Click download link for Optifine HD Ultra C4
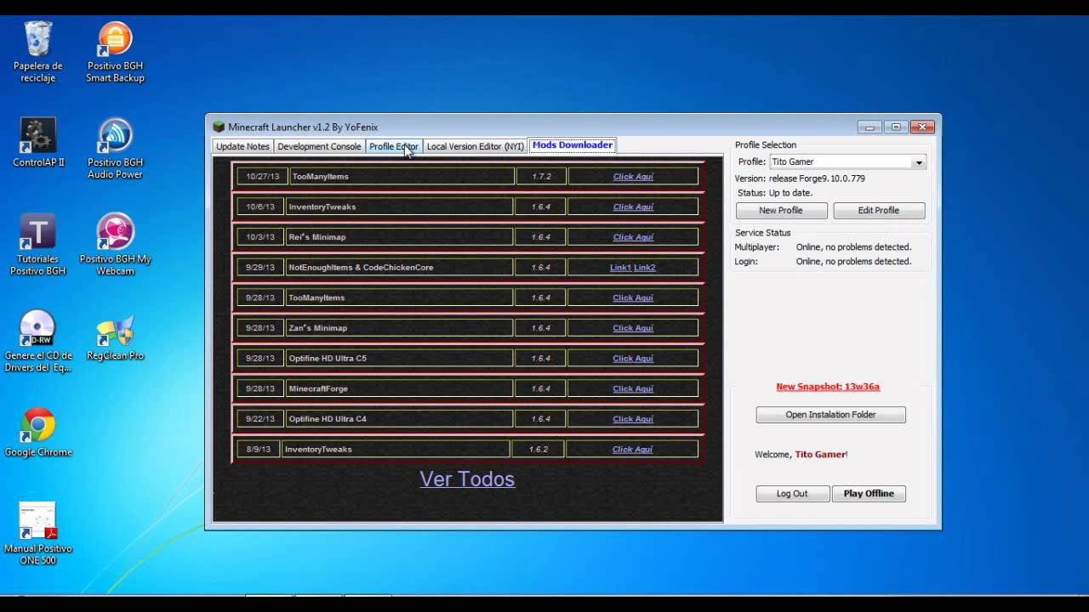The image size is (1089, 612). [633, 419]
